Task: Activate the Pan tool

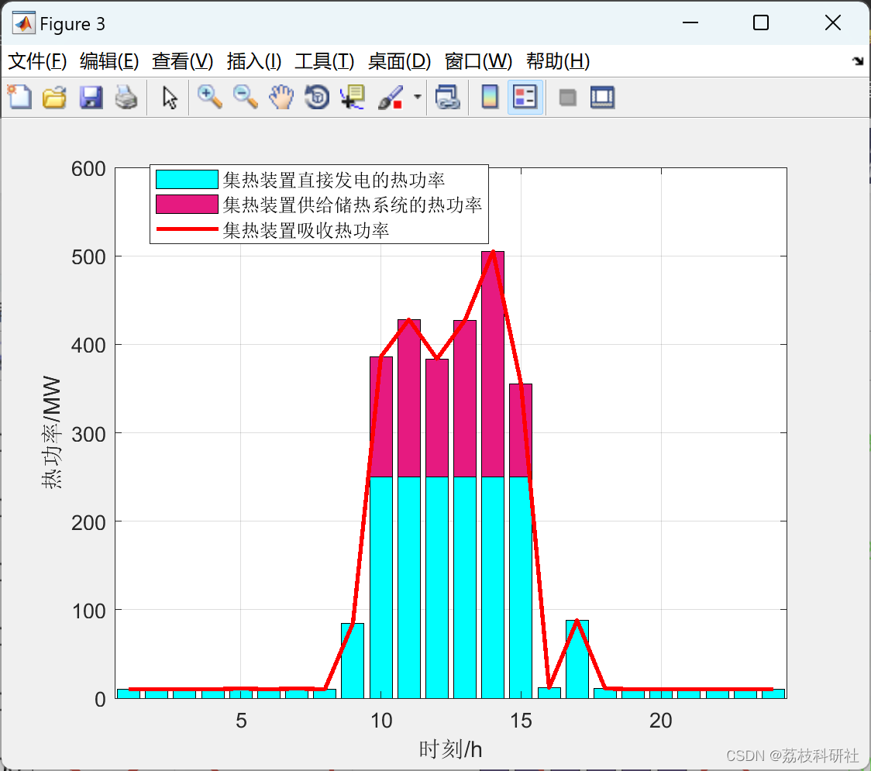Action: 281,97
